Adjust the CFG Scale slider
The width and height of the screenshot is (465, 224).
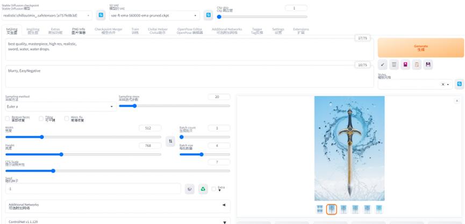tap(118, 171)
